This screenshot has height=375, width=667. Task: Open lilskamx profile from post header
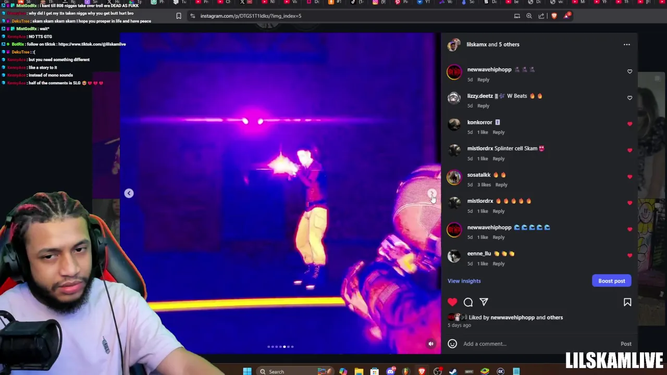(476, 44)
